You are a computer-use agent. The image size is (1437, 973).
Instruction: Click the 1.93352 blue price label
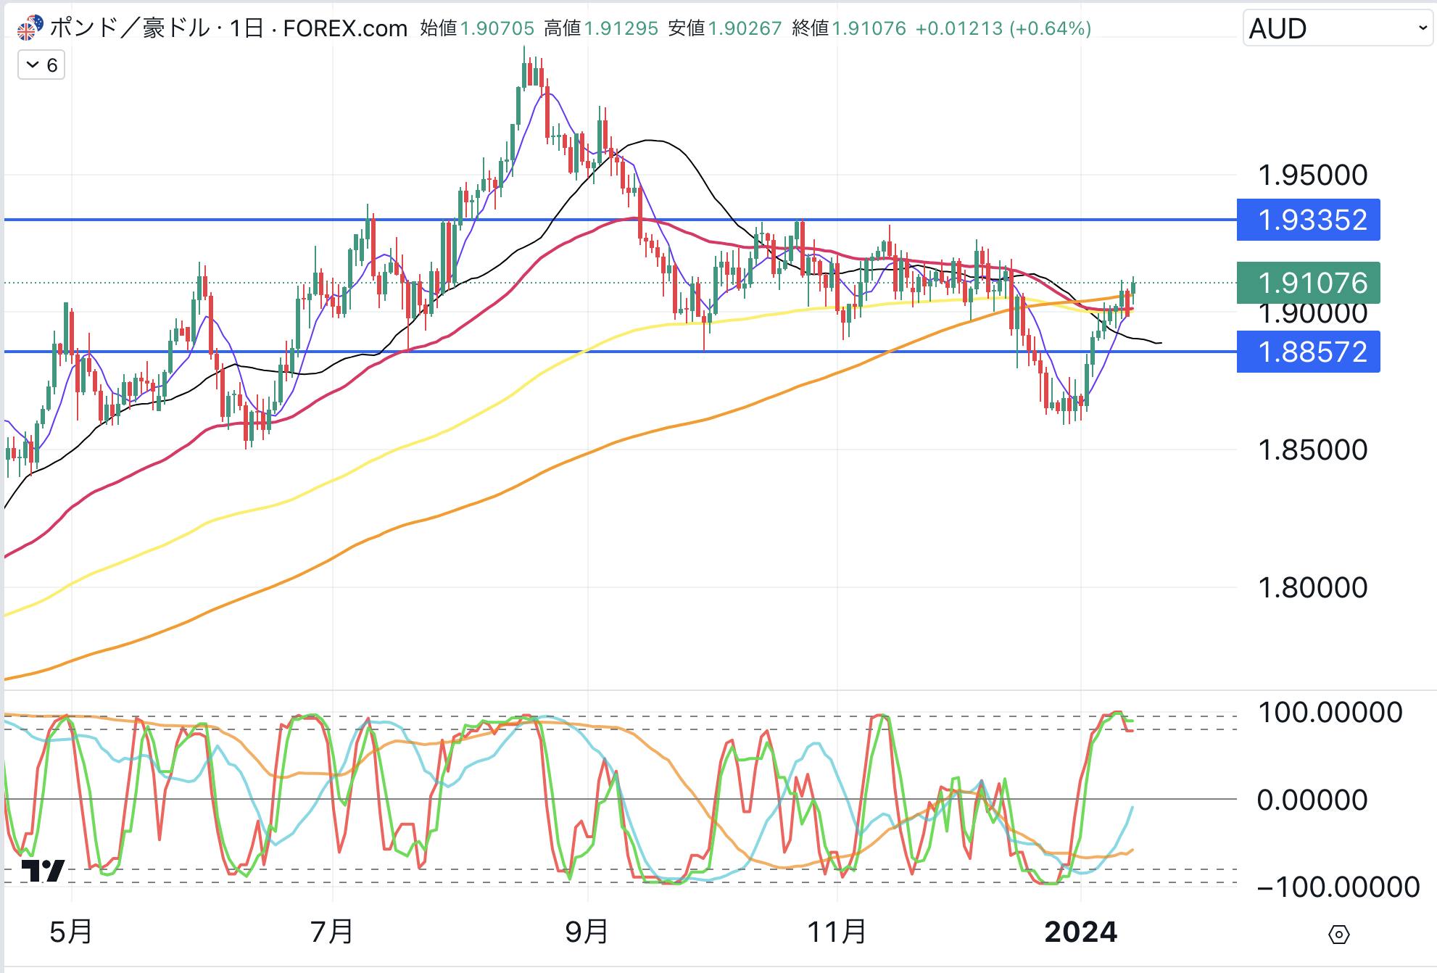tap(1309, 220)
